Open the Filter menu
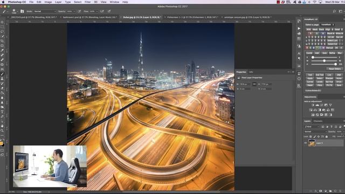This screenshot has height=194, width=345. point(87,2)
